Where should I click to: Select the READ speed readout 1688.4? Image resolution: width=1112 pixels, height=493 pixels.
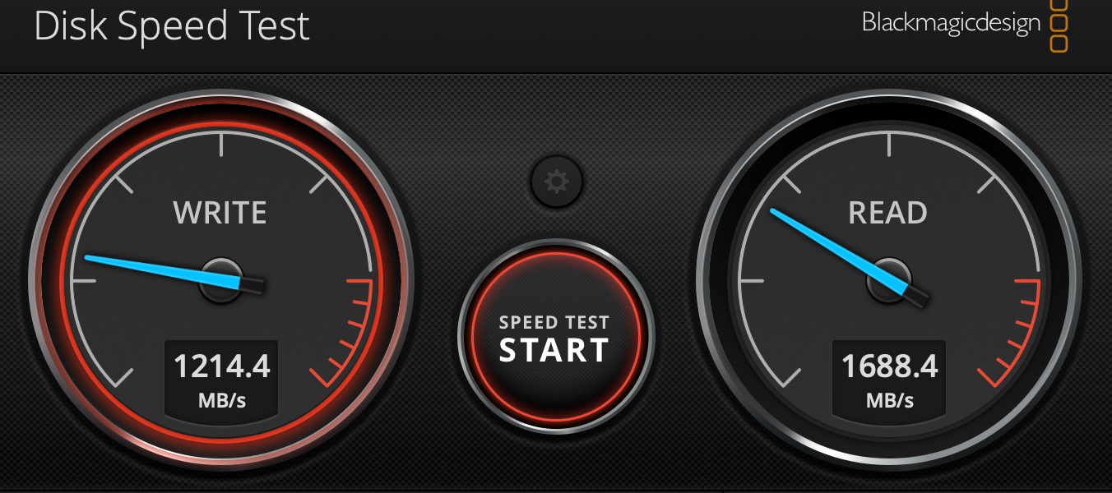[x=890, y=366]
